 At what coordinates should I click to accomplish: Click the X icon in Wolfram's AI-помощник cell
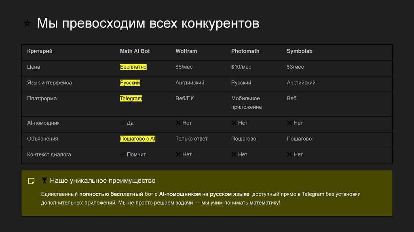[x=178, y=123]
